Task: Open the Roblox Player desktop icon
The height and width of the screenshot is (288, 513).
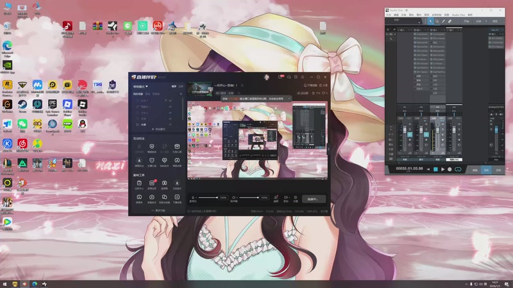Action: click(x=67, y=104)
